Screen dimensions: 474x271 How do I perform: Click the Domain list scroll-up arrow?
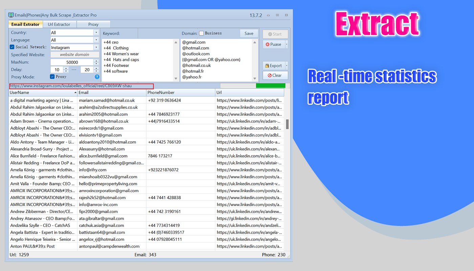(x=255, y=42)
